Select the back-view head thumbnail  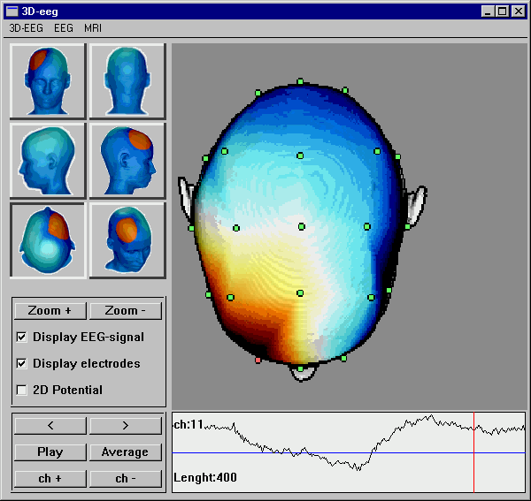pyautogui.click(x=127, y=81)
